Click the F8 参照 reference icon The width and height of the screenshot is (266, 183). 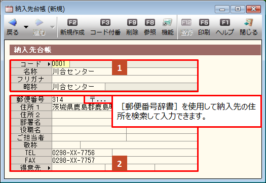coord(150,22)
